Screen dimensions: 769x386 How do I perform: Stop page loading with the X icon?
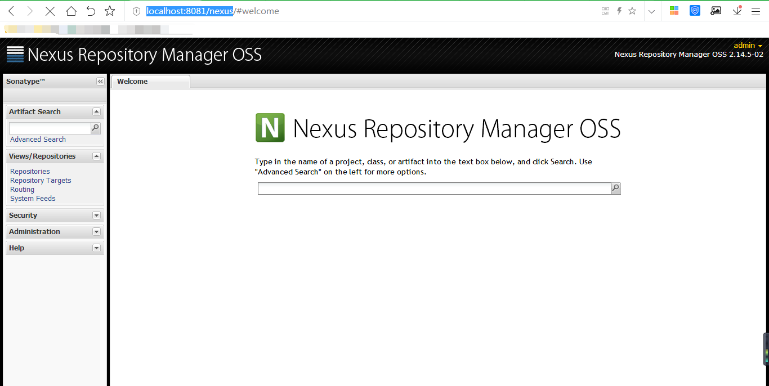tap(50, 11)
